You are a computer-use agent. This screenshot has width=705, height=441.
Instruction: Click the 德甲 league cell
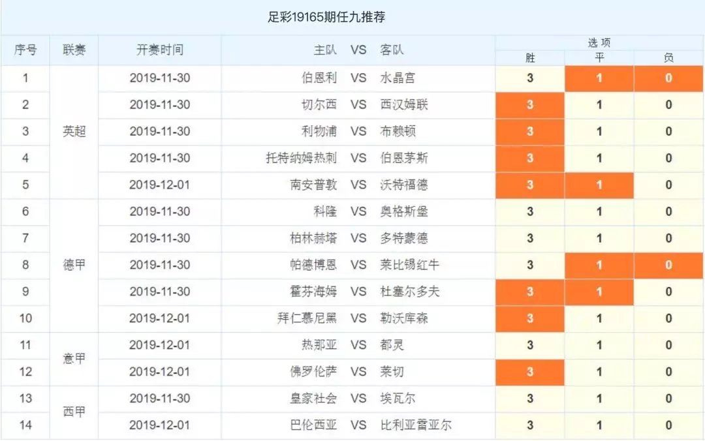[x=74, y=266]
